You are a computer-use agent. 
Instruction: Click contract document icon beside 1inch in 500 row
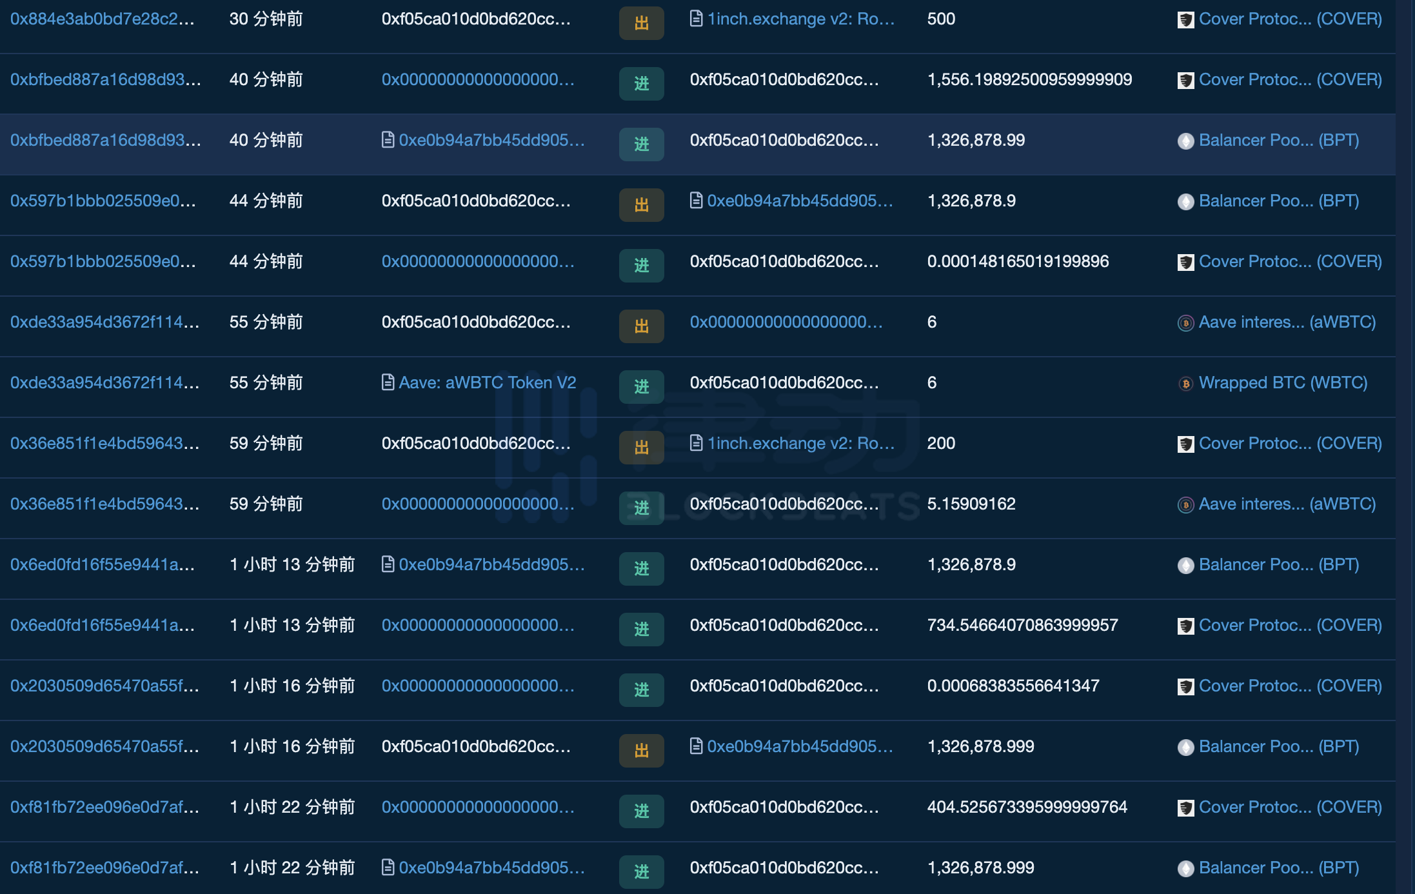coord(696,19)
